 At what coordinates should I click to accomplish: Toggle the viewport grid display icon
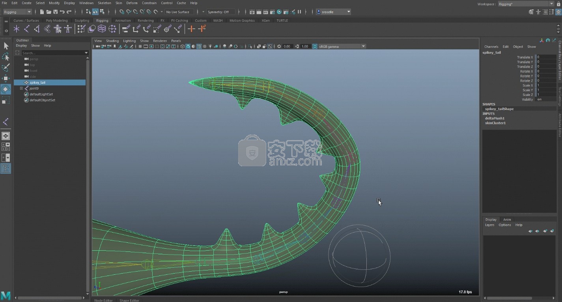click(140, 47)
